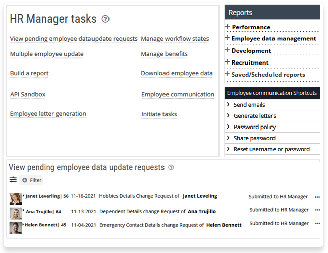This screenshot has height=253, width=328.
Task: Click Submitted to HR Manager status for Helen
Action: pos(279,223)
